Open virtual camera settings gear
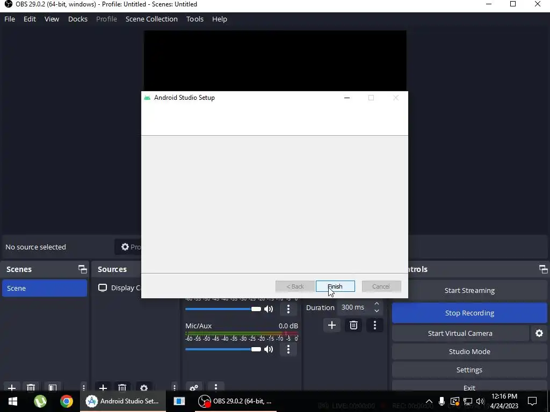This screenshot has width=550, height=412. (x=539, y=333)
